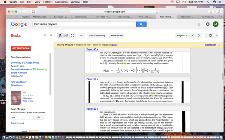Click the Safari forward navigation arrow
Viewport: 225px width, 140px height.
point(26,12)
